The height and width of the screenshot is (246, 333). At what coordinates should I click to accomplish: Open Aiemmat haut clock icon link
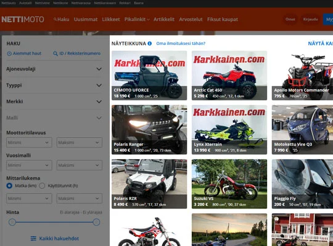pos(9,54)
